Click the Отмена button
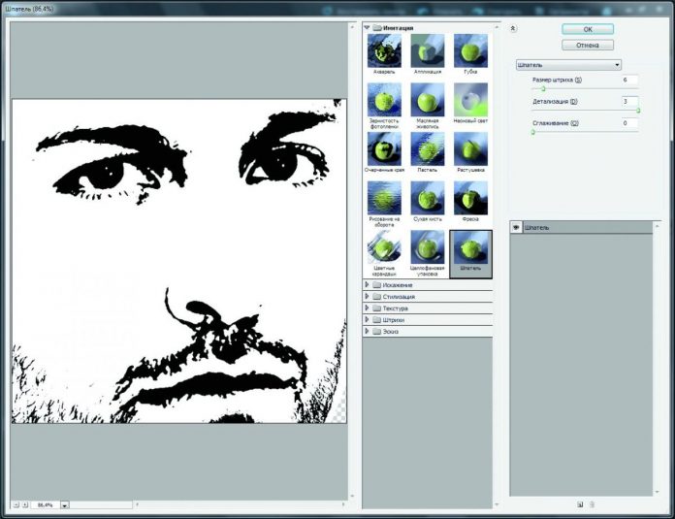The height and width of the screenshot is (519, 675). [x=588, y=45]
